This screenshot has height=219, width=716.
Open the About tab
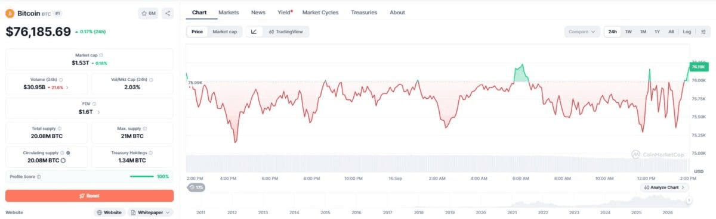click(397, 12)
